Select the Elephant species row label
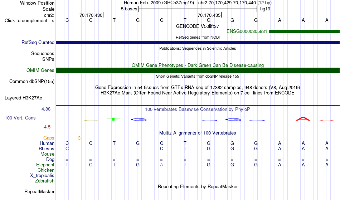The height and width of the screenshot is (200, 340). (x=45, y=165)
